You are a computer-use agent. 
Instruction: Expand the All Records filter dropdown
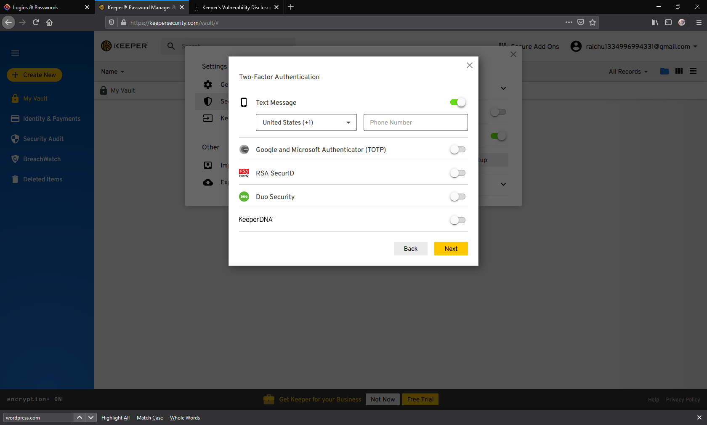pos(628,72)
